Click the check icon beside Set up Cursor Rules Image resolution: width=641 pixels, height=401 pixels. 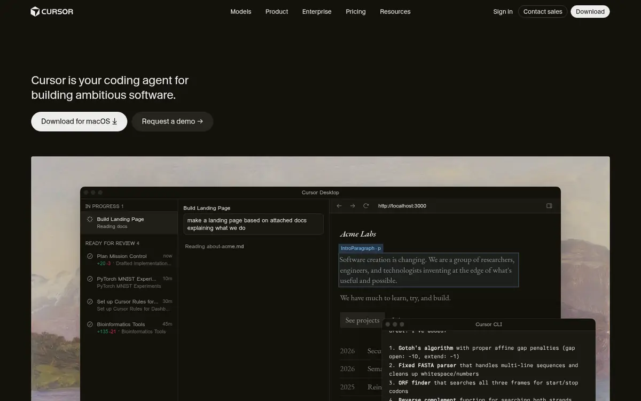tap(90, 302)
